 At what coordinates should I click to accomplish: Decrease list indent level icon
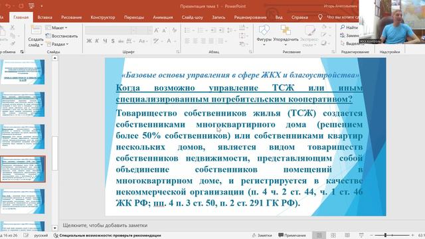213,31
